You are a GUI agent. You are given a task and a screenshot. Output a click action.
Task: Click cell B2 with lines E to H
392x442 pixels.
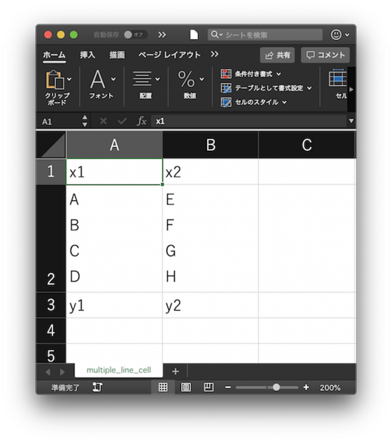pyautogui.click(x=210, y=238)
